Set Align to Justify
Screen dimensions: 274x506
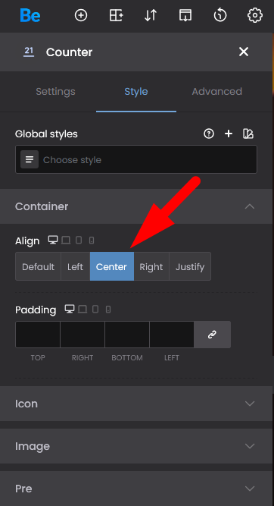[x=190, y=266]
